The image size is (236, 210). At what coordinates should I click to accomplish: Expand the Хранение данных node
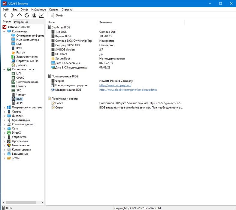point(5,124)
